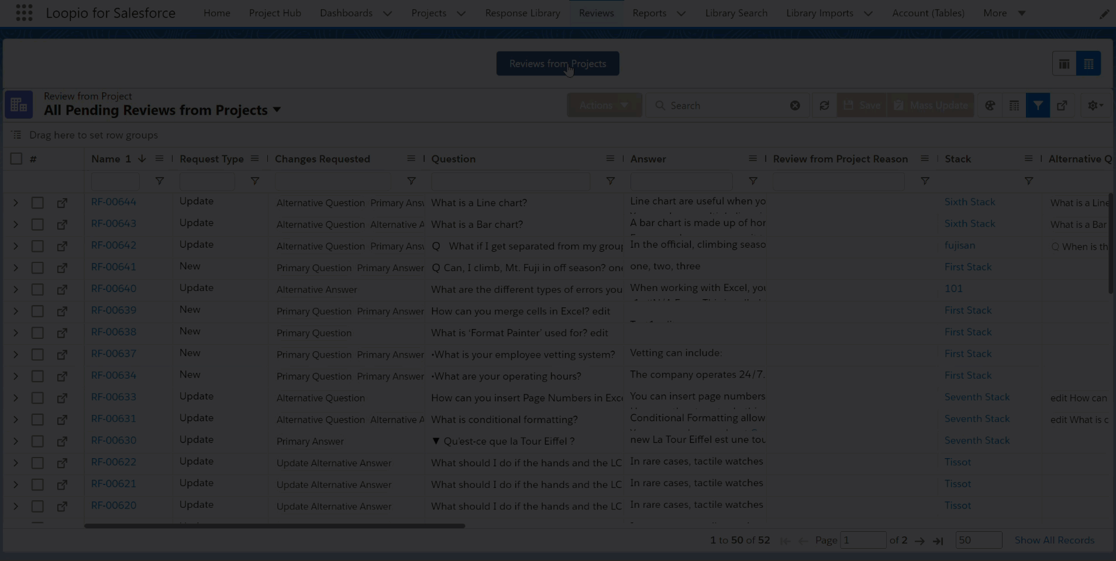Toggle the blue filter icon in toolbar
This screenshot has height=561, width=1116.
coord(1038,106)
